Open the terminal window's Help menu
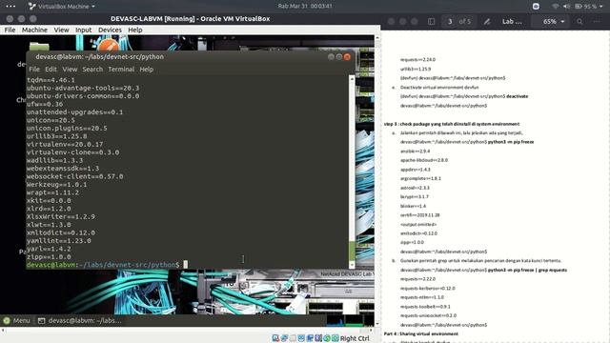Image resolution: width=610 pixels, height=343 pixels. click(x=146, y=70)
